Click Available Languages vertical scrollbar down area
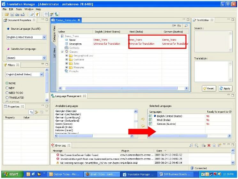238x179 pixels. point(136,128)
